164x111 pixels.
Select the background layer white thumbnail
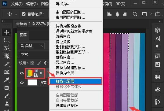32,83
